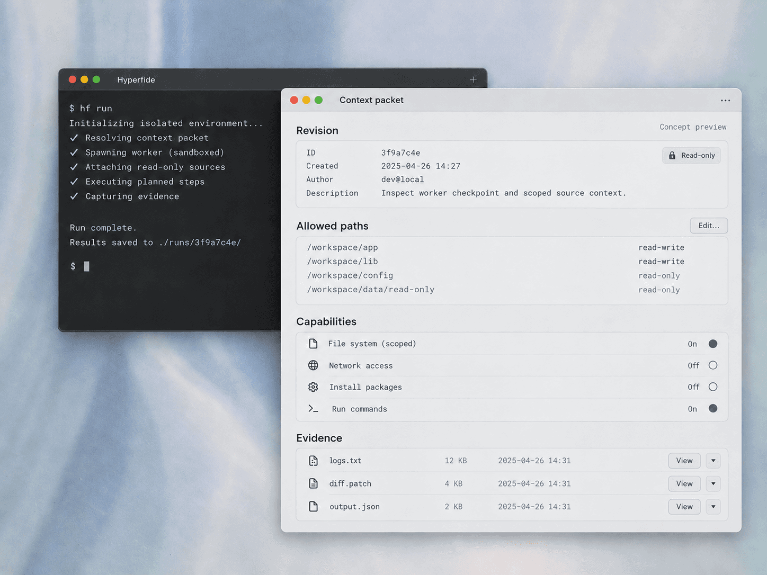Click the results path ./runs/3f9a7c4e/ in terminal
This screenshot has width=767, height=575.
200,242
